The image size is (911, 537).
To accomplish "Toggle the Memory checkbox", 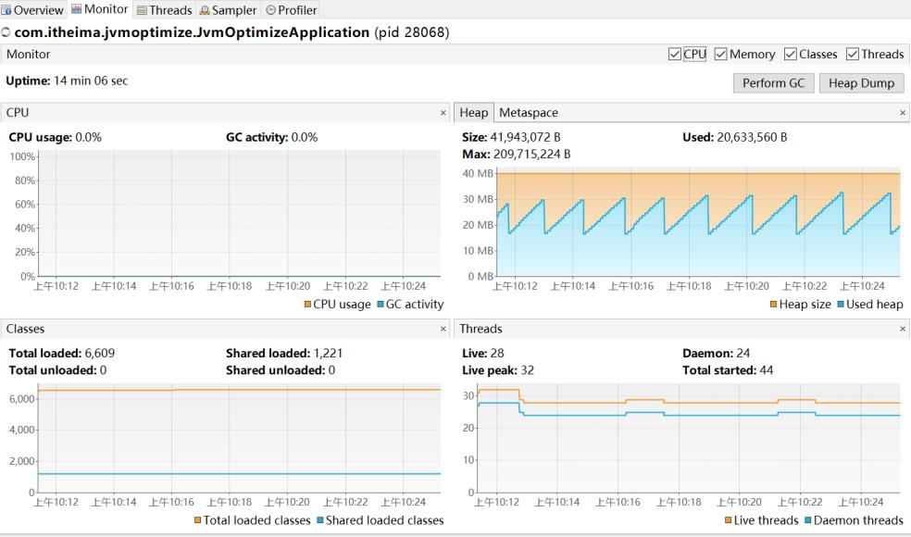I will (x=720, y=55).
